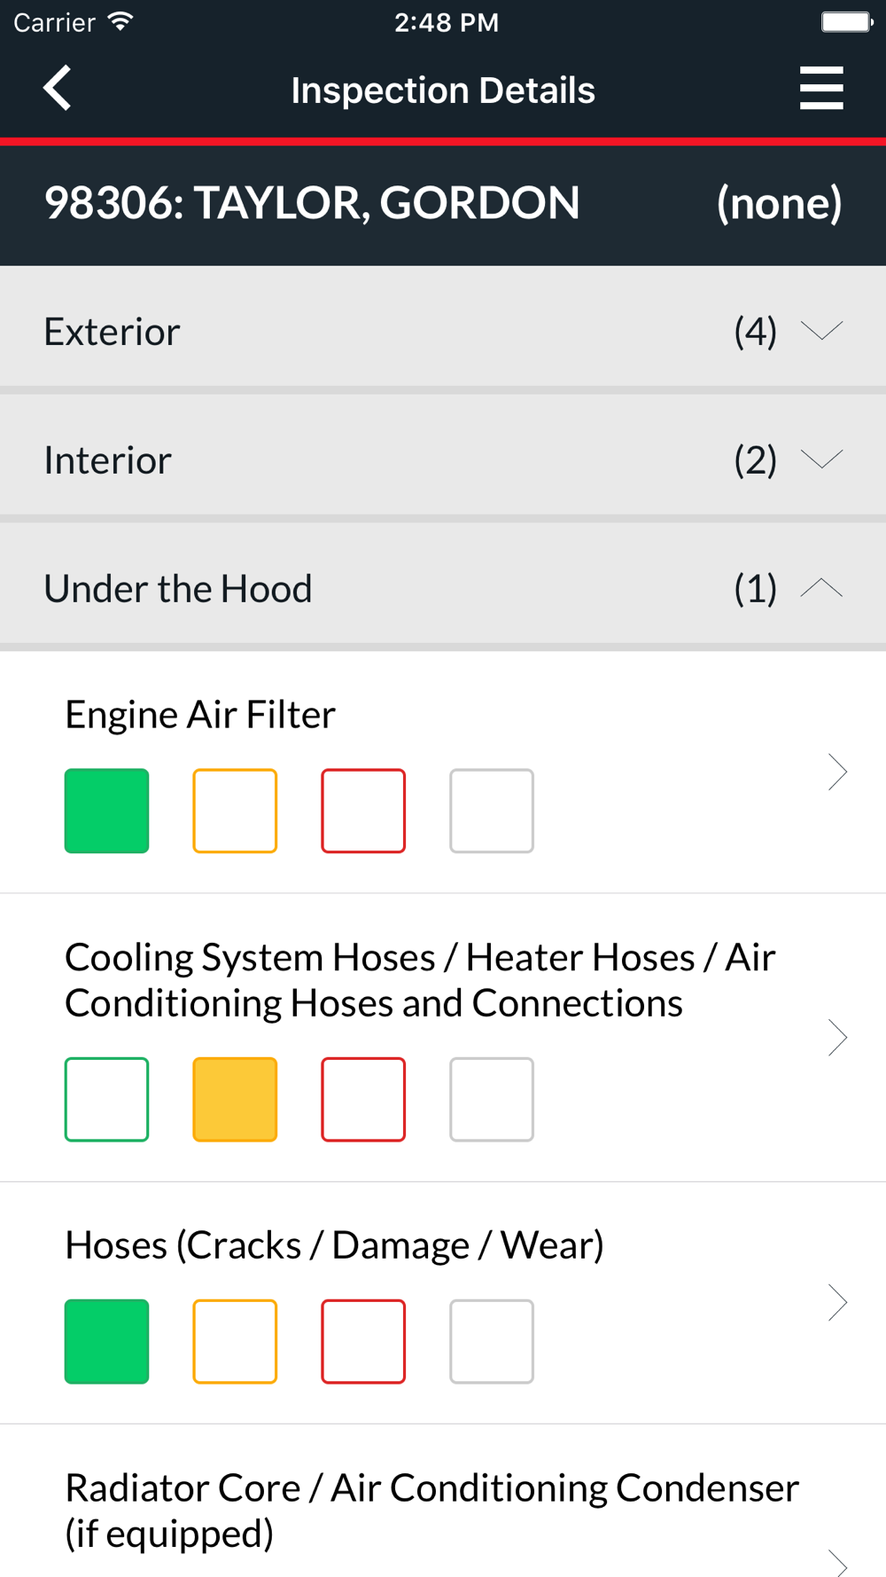Tap the Inspection Details title
The width and height of the screenshot is (886, 1577).
pos(443,90)
